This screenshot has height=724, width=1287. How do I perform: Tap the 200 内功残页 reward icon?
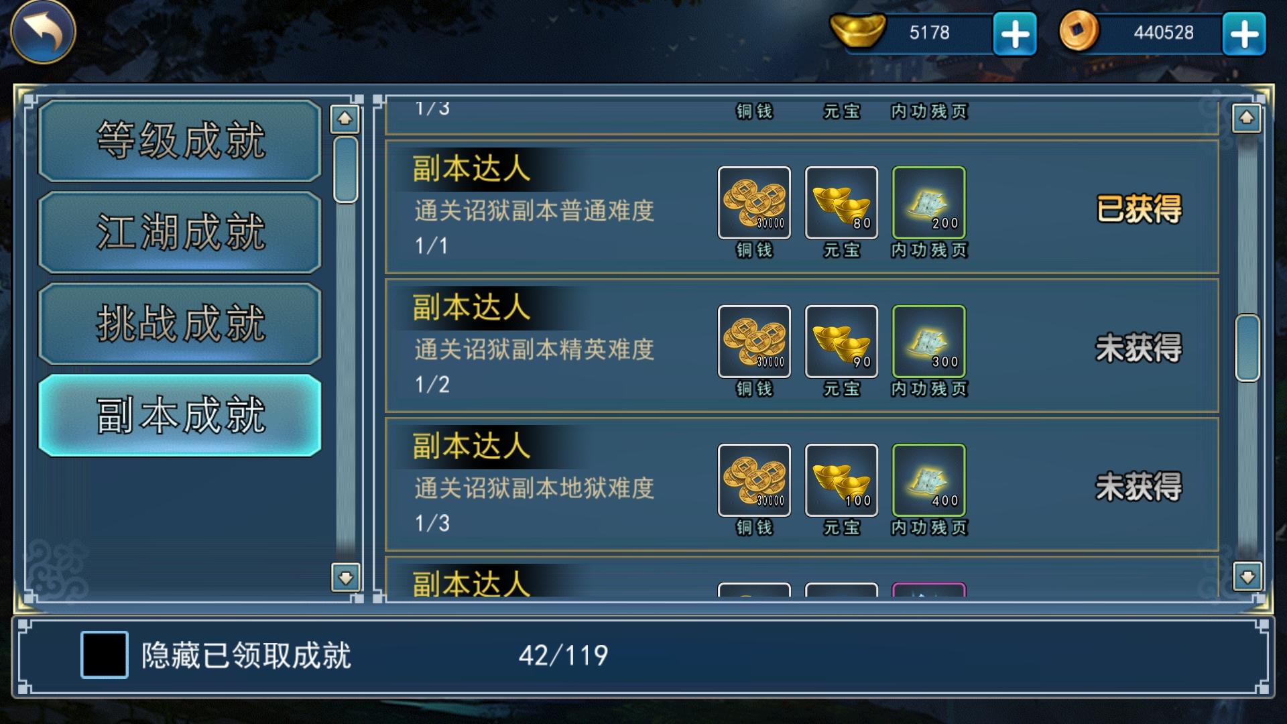[928, 202]
